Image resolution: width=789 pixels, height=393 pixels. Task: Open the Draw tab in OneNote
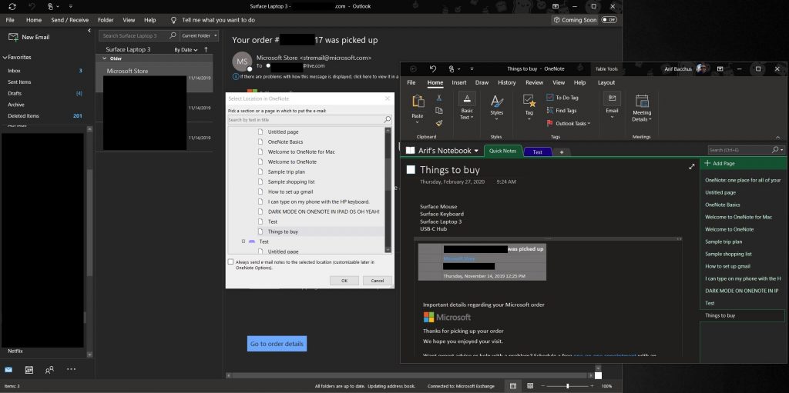482,82
